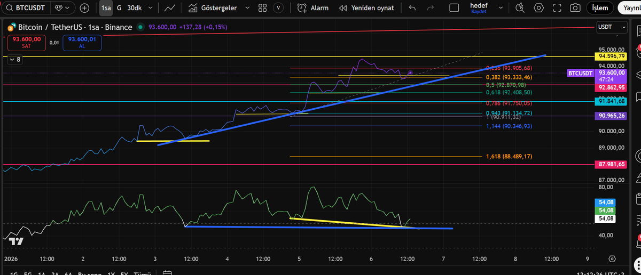Click the green market status dot
The width and height of the screenshot is (641, 275).
(140, 27)
